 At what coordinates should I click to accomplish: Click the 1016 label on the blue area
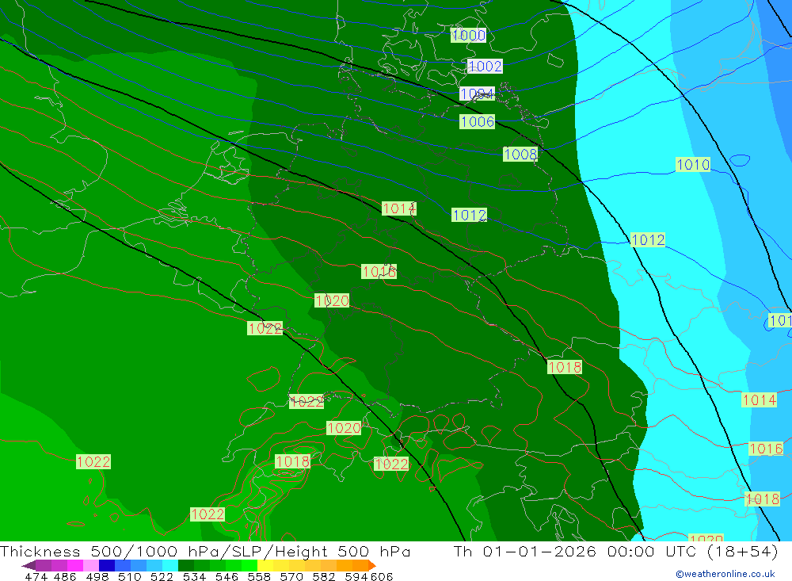pyautogui.click(x=766, y=449)
